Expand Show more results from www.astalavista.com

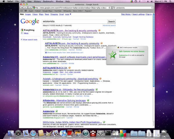64,52
